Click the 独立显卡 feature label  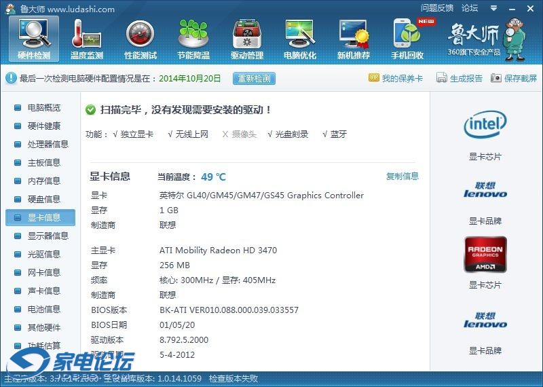tap(137, 134)
